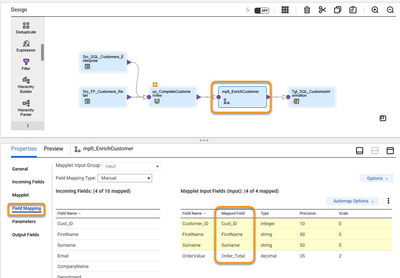Image resolution: width=400 pixels, height=278 pixels.
Task: Click the Precision column header
Action: click(308, 213)
